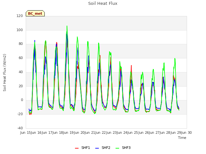206x154 pixels.
Task: Click the green SHF3 legend color marker
Action: coord(117,148)
